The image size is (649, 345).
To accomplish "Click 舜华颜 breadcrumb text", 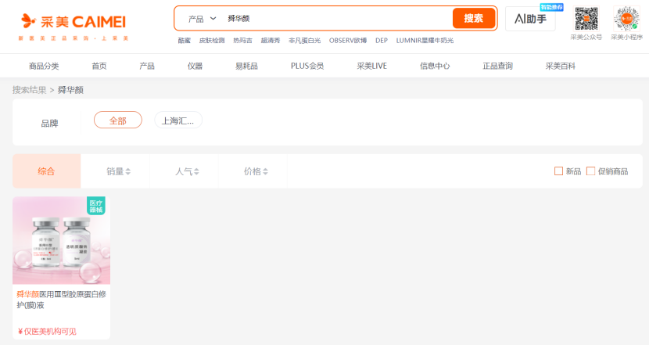I will 71,90.
